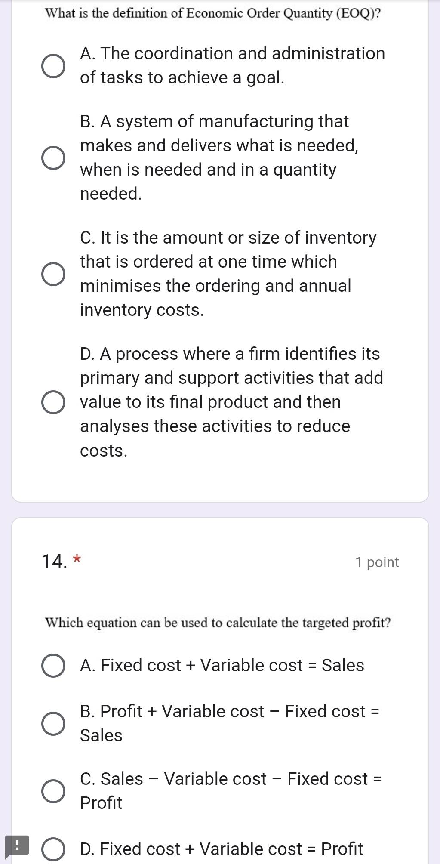Screen dimensions: 440x864
Task: Choose radio button for option B manufacturing system
Action: coord(53,157)
